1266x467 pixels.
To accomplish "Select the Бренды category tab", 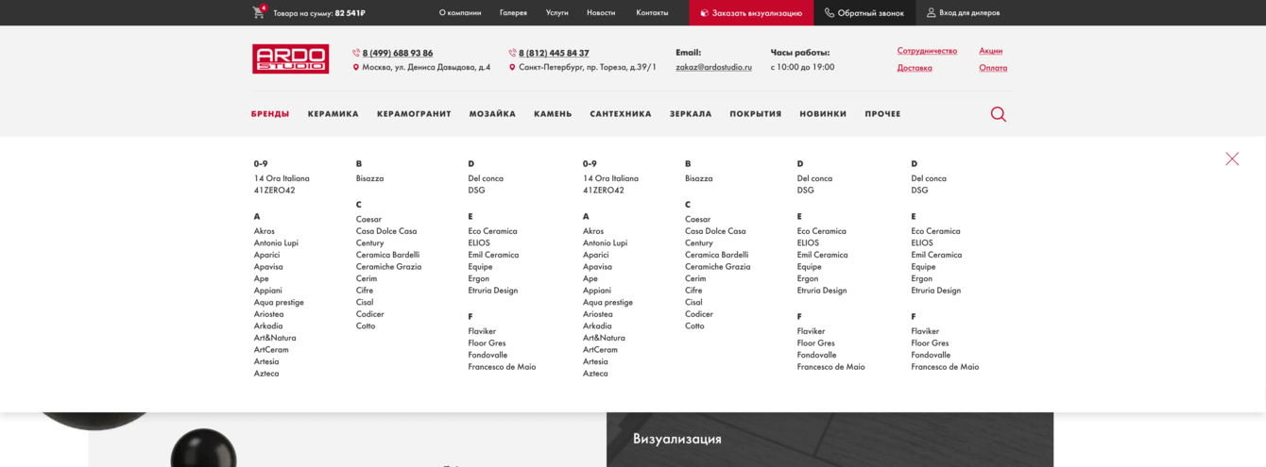I will 270,114.
